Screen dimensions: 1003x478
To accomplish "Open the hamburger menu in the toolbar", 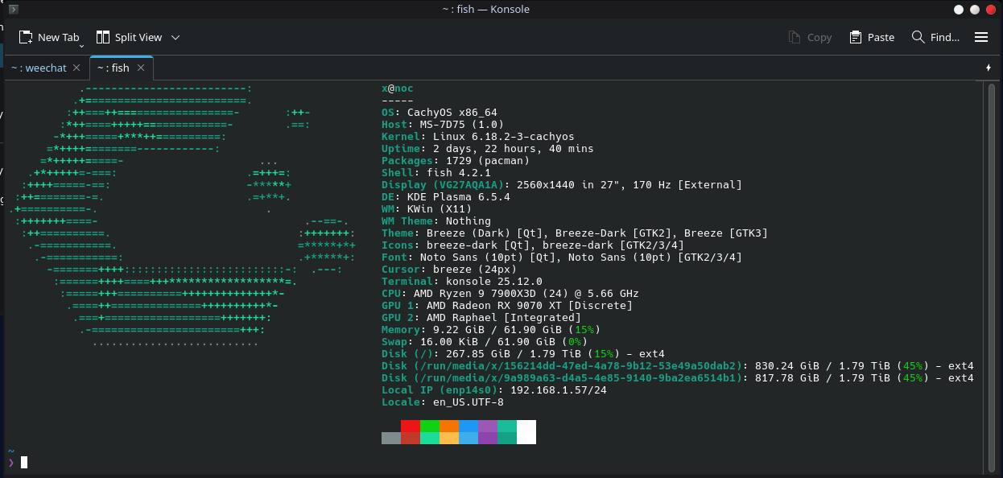I will (981, 37).
